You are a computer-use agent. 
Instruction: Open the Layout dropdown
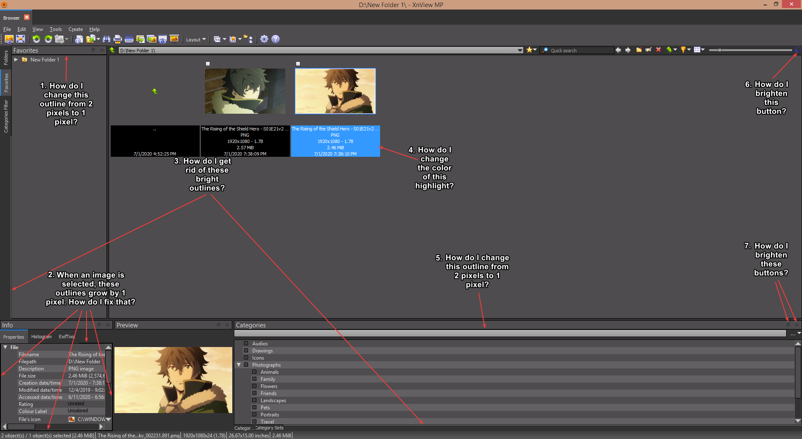196,40
